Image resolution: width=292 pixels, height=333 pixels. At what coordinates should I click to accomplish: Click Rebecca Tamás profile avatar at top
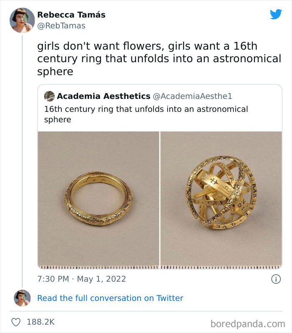click(x=22, y=20)
